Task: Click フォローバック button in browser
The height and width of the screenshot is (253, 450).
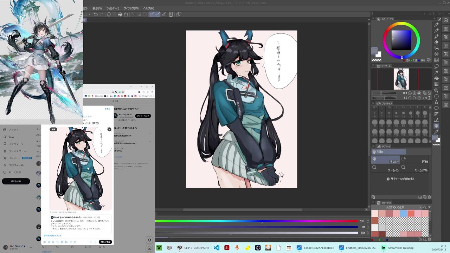Action: 143,116
